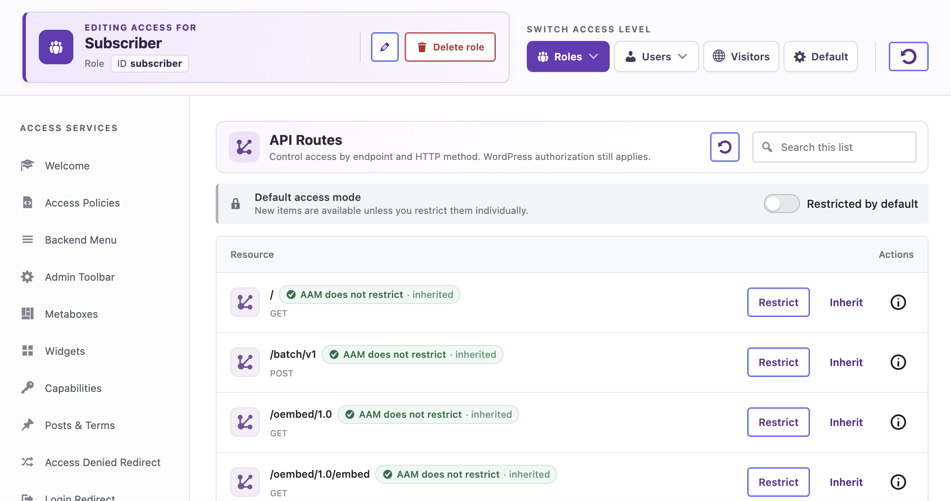
Task: Click the pencil edit role icon
Action: click(384, 47)
